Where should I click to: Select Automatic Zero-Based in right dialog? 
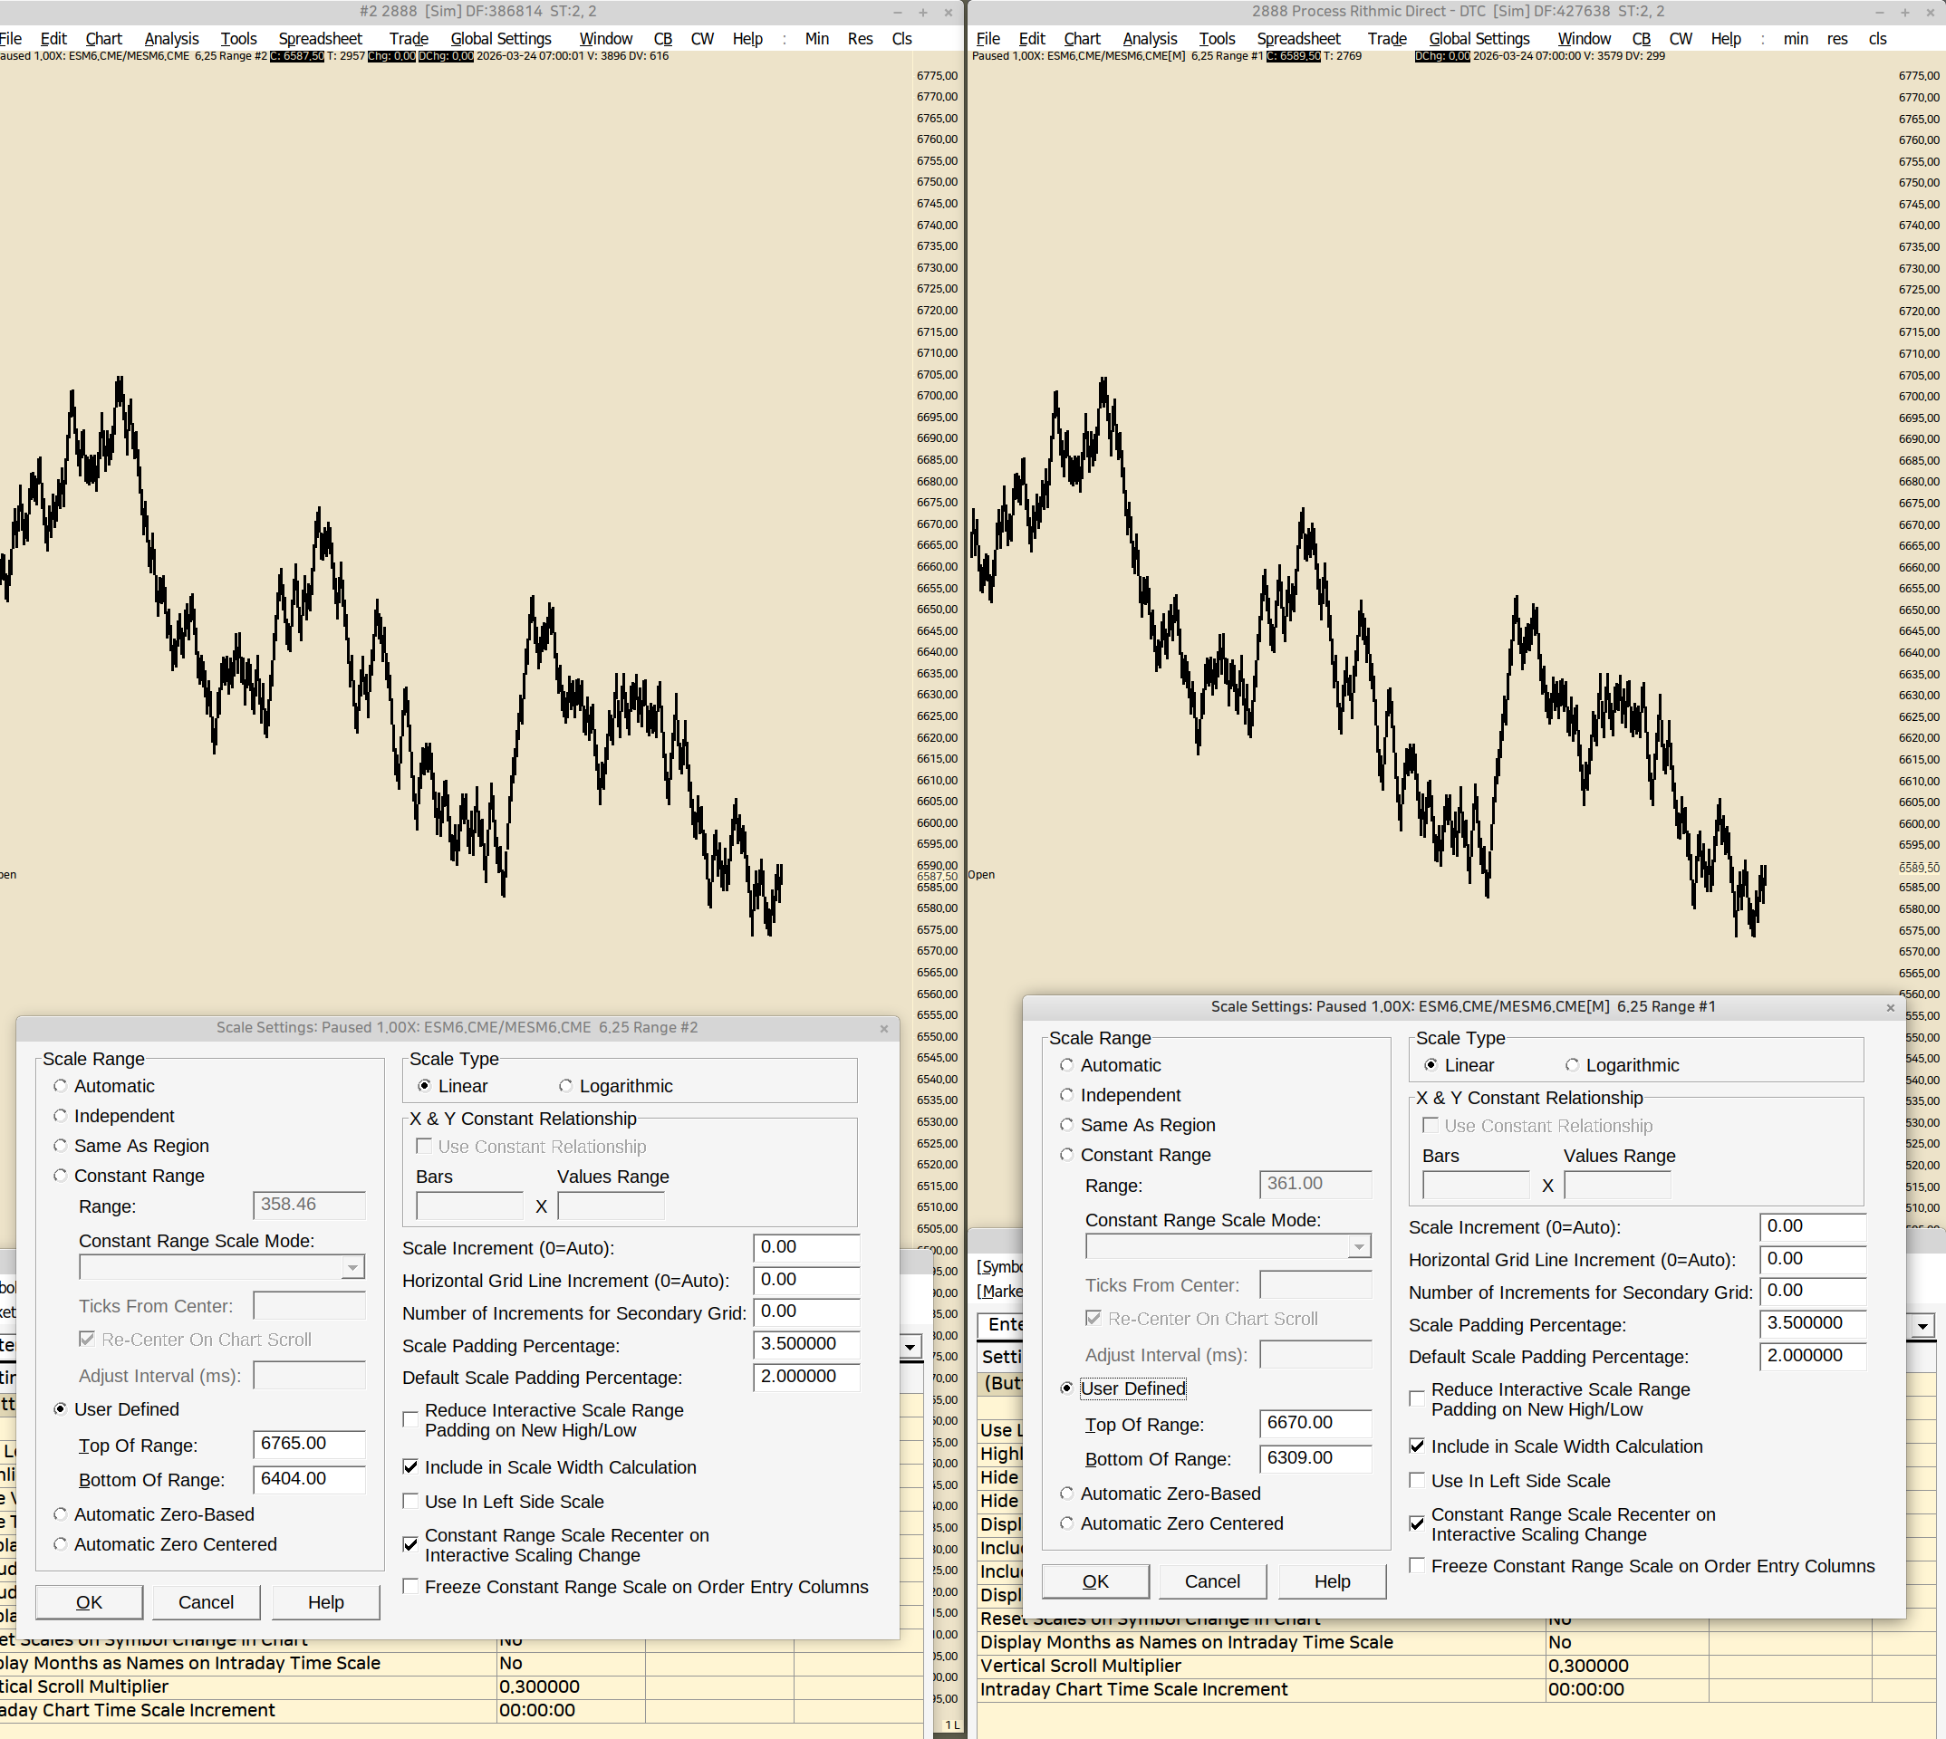1066,1493
